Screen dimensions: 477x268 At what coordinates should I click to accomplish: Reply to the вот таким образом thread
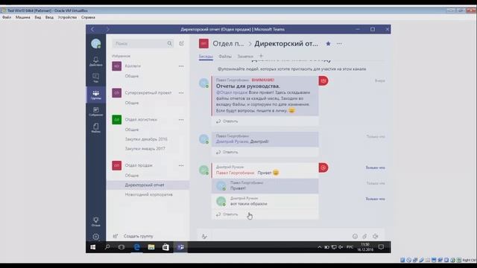pos(227,214)
